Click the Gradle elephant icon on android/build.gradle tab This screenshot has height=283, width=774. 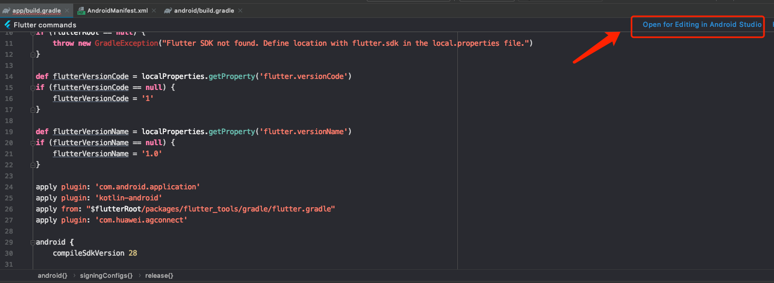tap(168, 11)
